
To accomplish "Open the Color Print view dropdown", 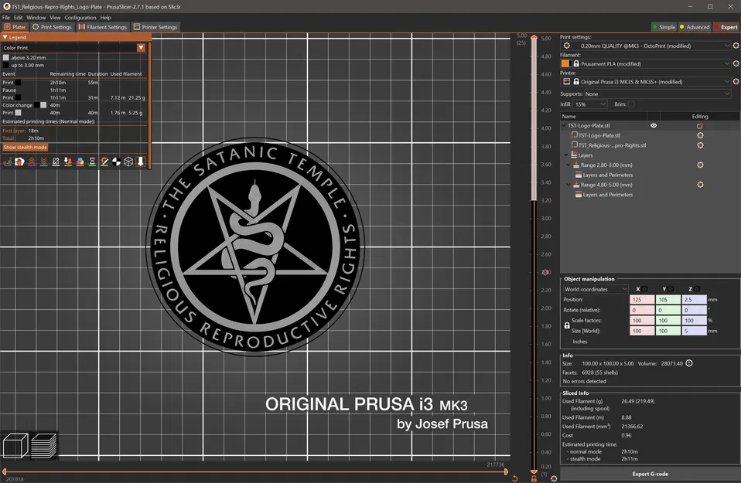I will pos(141,47).
